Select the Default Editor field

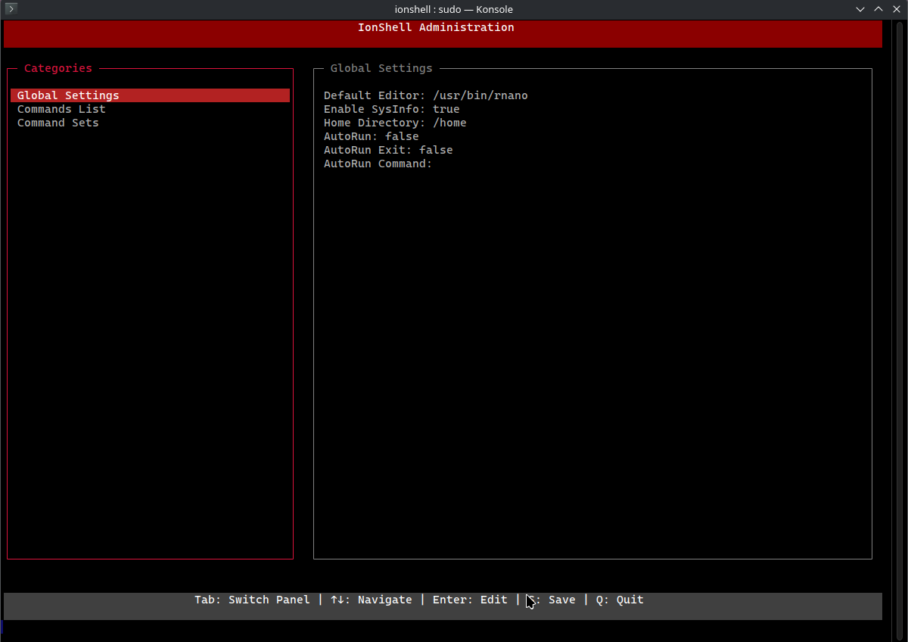pos(425,95)
